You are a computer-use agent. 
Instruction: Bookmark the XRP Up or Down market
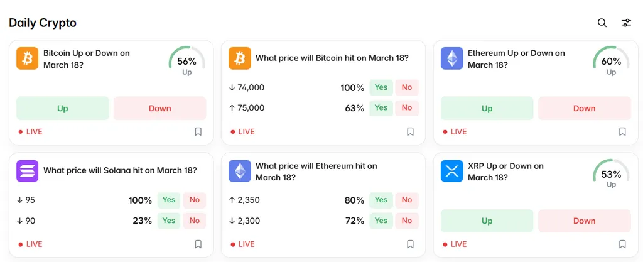coord(622,244)
